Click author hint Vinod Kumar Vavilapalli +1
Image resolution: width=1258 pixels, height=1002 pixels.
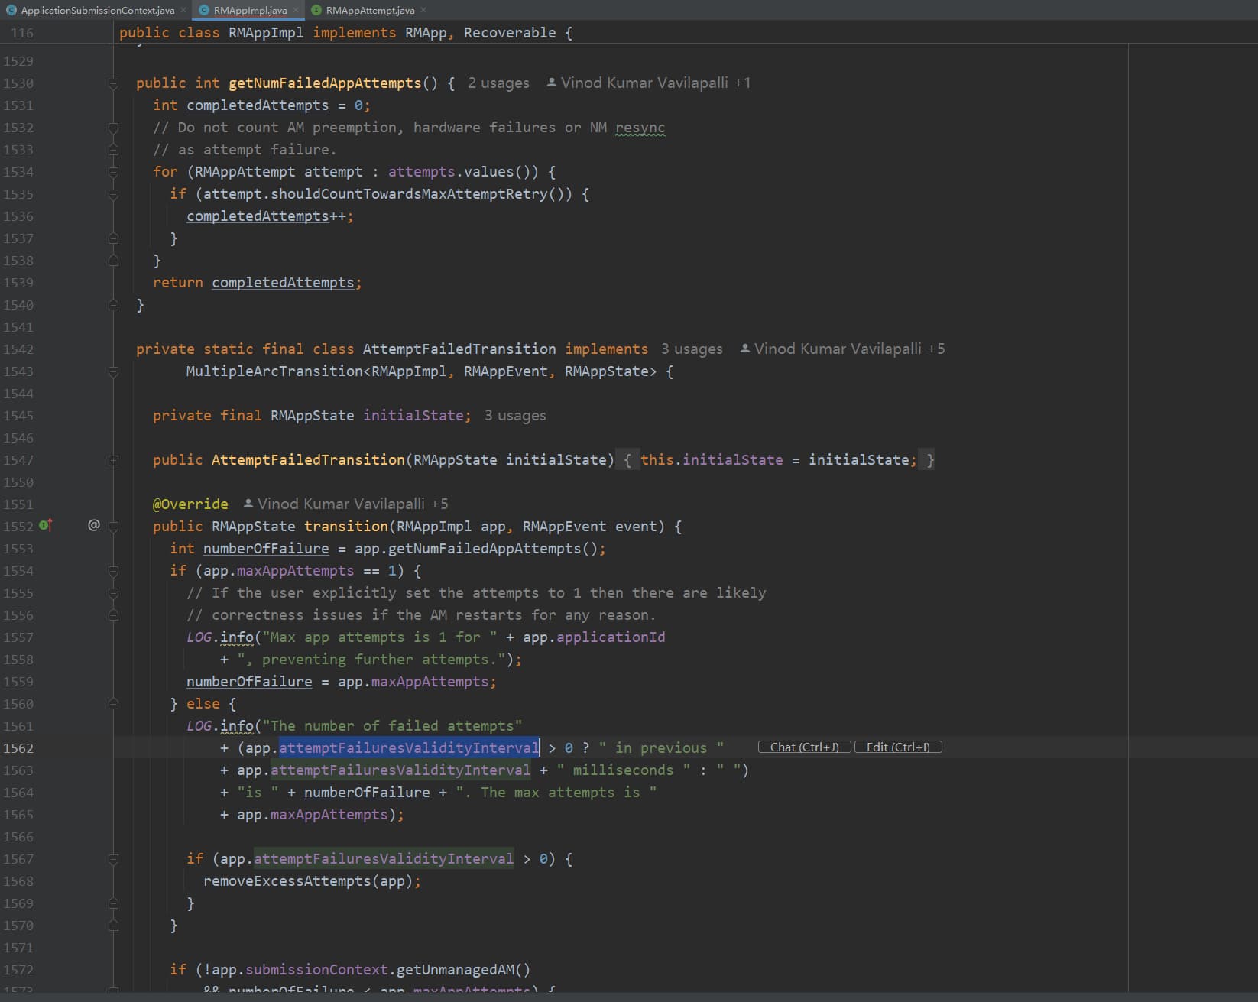click(x=648, y=83)
